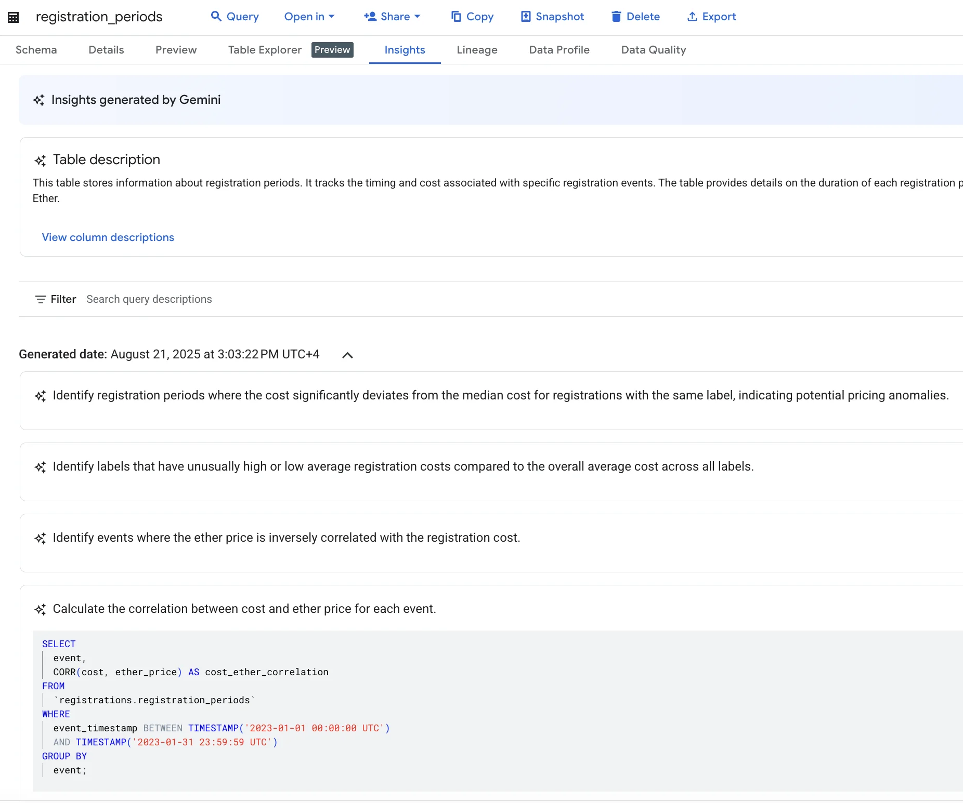Open the Data Profile tab
This screenshot has width=963, height=803.
click(559, 50)
